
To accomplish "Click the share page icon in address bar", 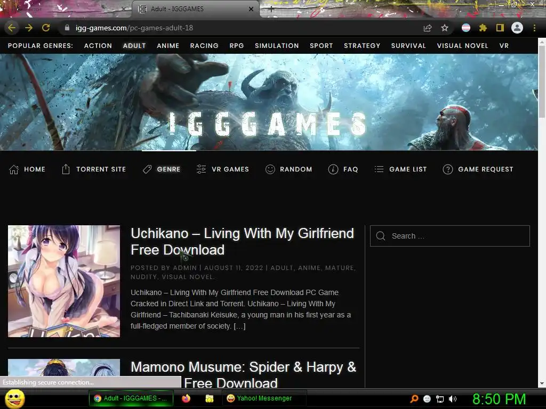I will tap(428, 28).
